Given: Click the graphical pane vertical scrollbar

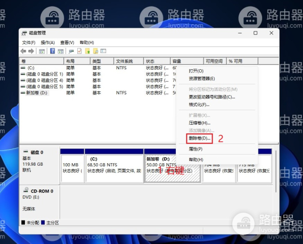Looking at the screenshot, I should point(276,171).
